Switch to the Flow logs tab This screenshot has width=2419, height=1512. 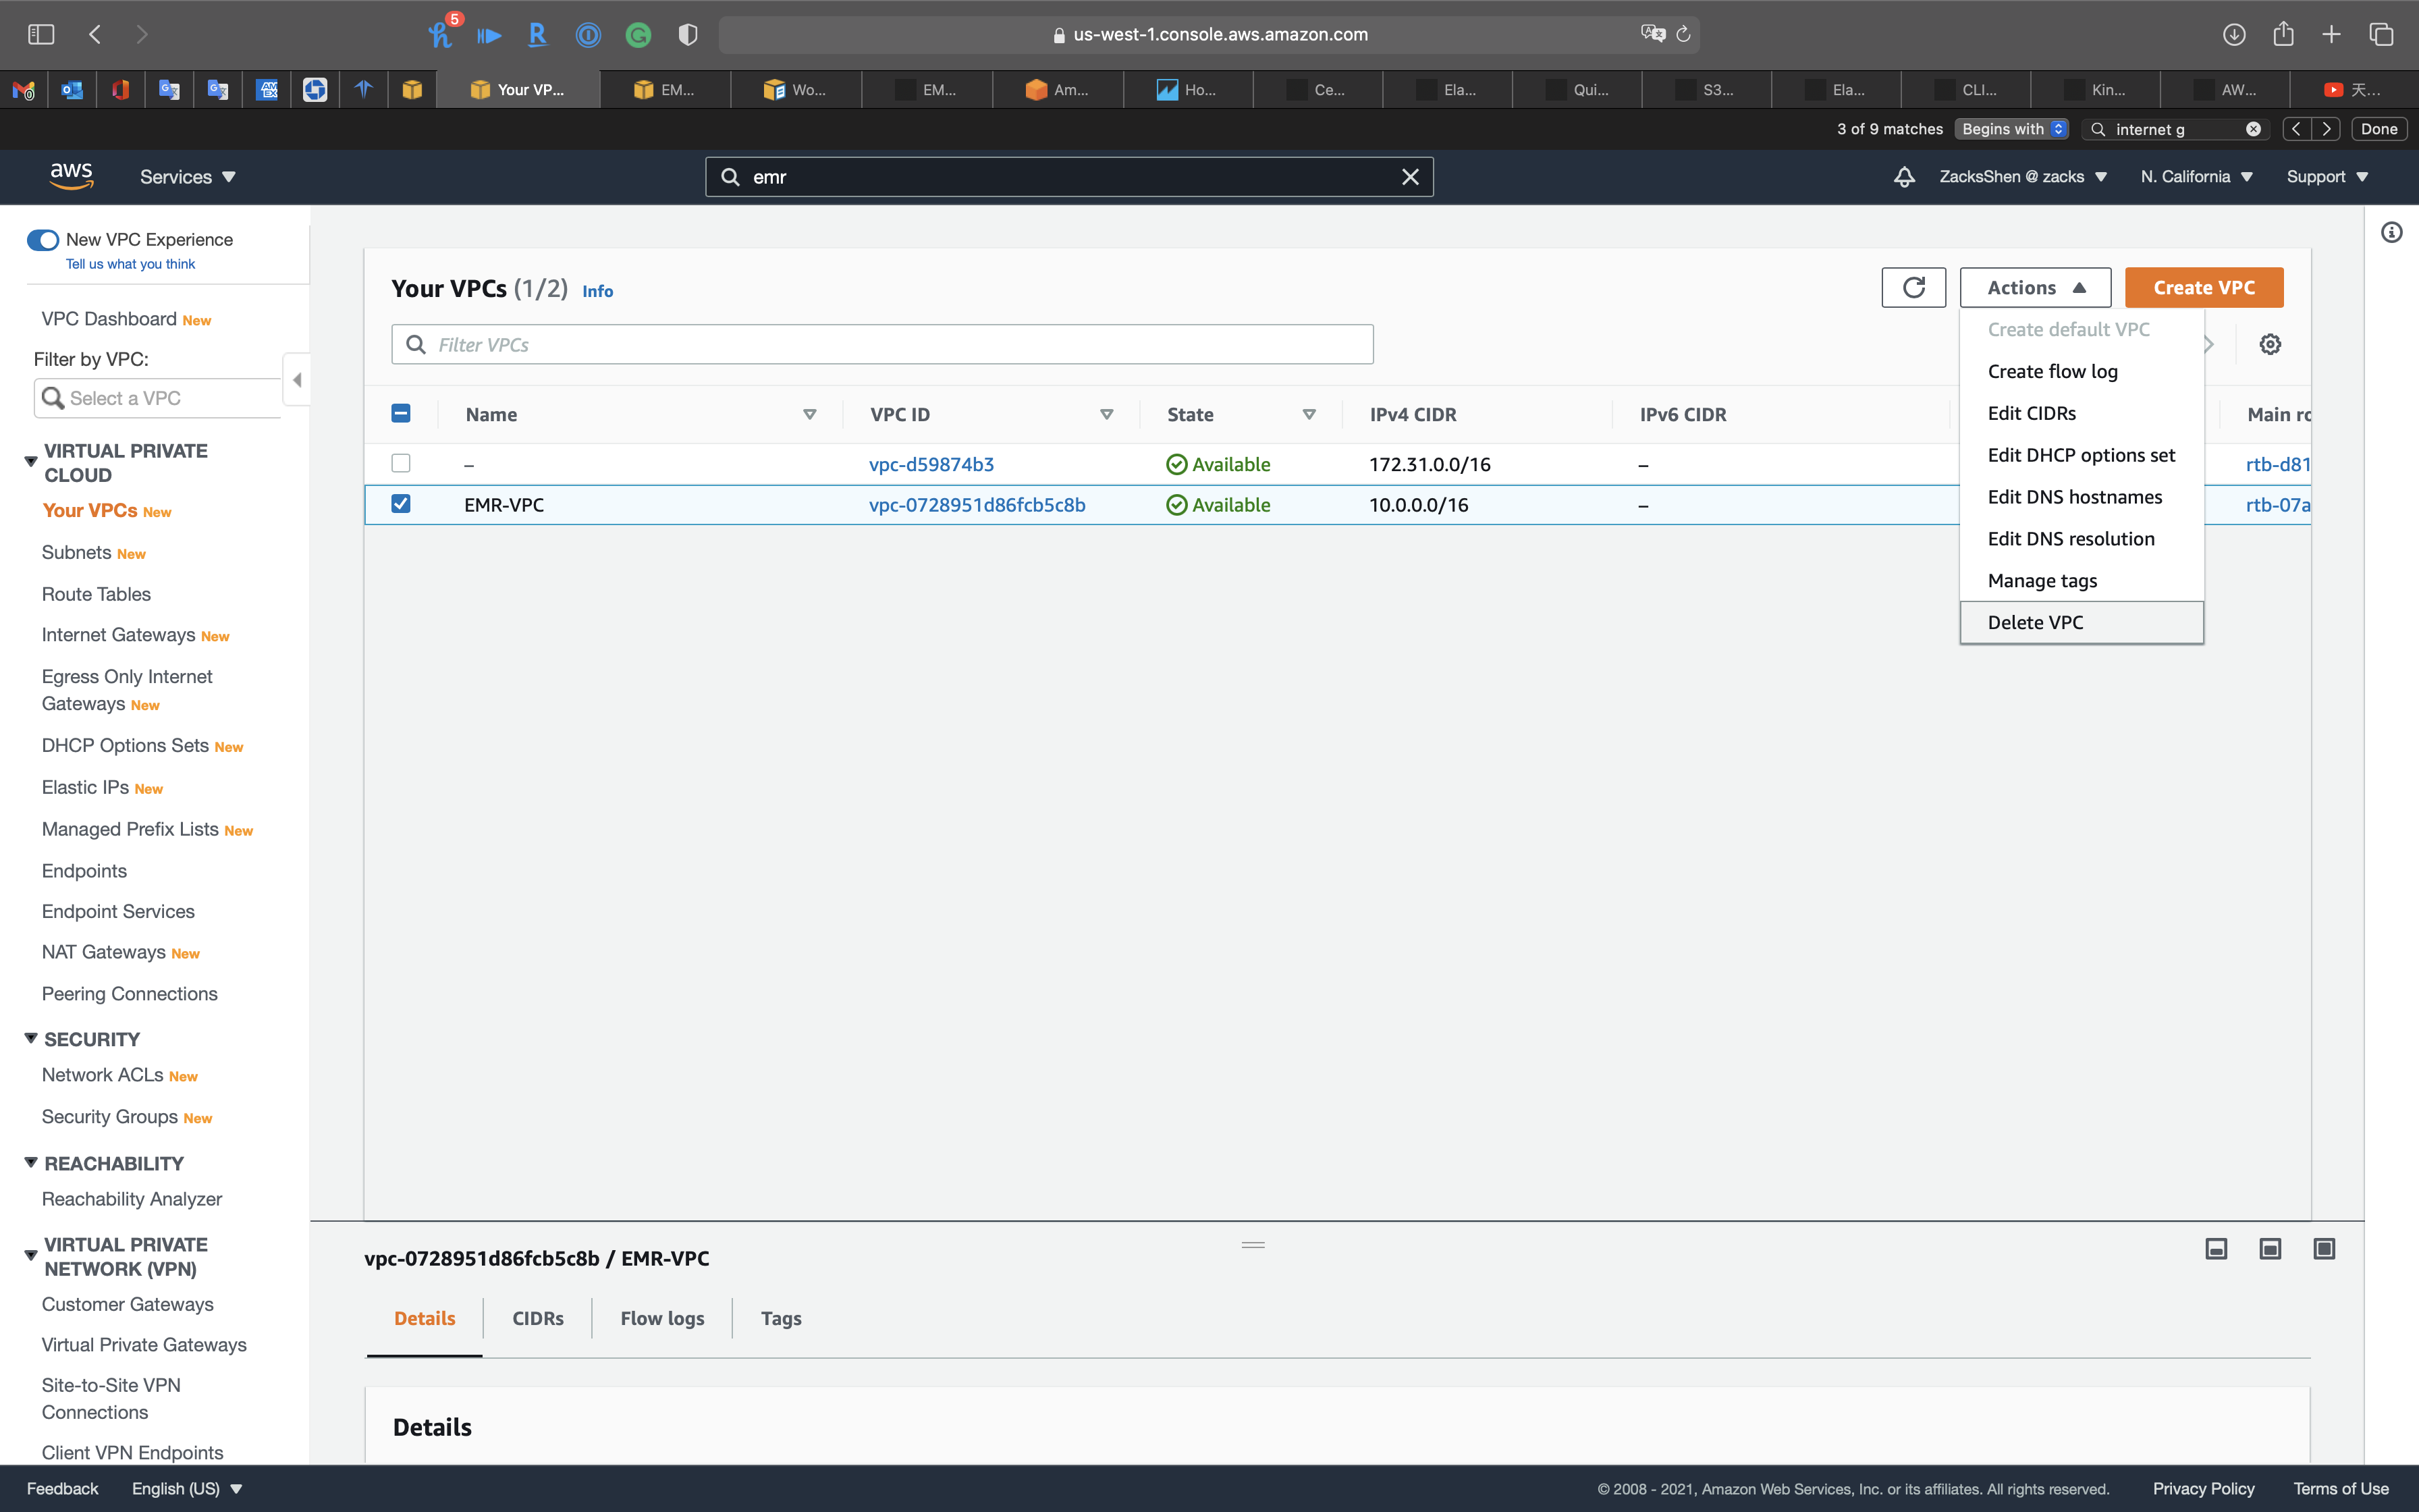(x=661, y=1318)
